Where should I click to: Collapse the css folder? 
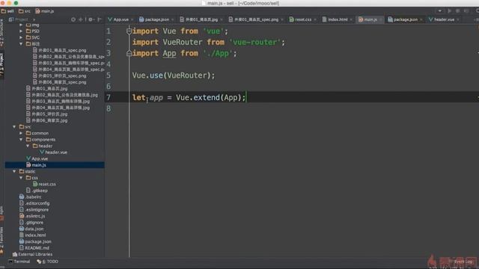click(x=21, y=178)
